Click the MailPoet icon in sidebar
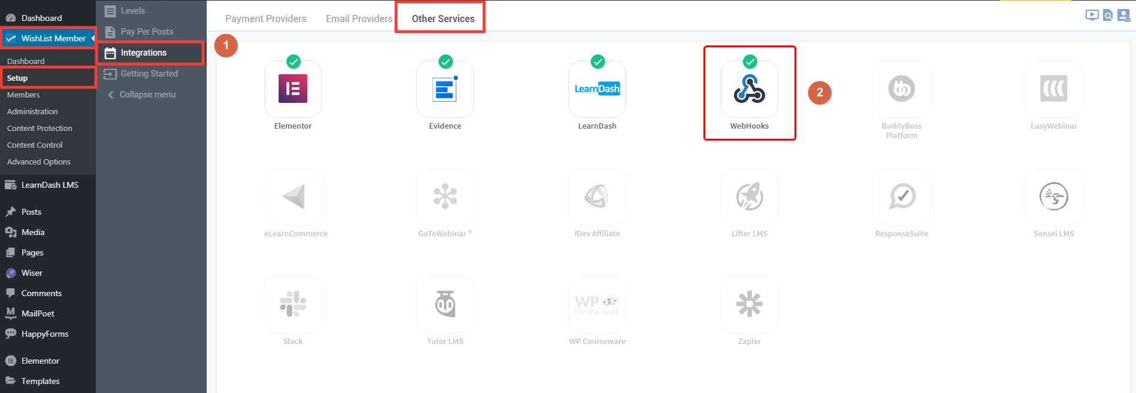Image resolution: width=1136 pixels, height=393 pixels. point(11,313)
